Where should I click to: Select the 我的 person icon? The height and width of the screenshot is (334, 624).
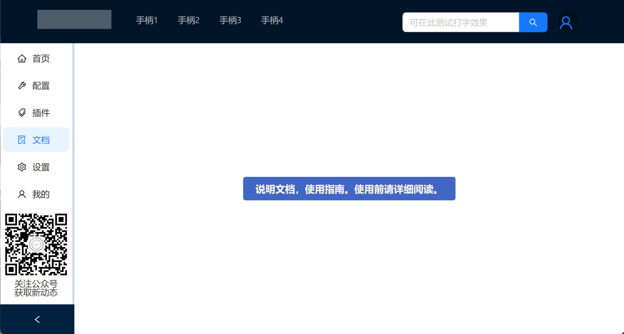click(22, 194)
